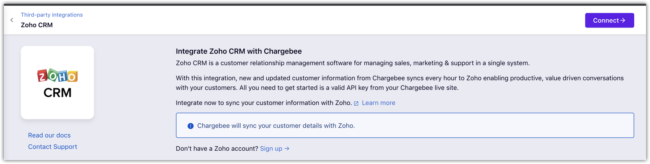Open the Third-party integrations breadcrumb

[x=52, y=15]
